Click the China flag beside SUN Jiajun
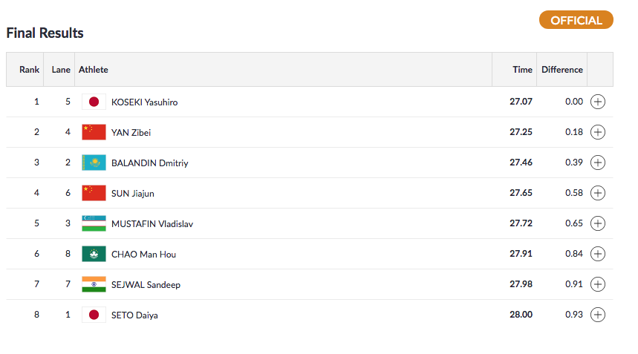Screen dimensions: 638x354 (x=94, y=193)
